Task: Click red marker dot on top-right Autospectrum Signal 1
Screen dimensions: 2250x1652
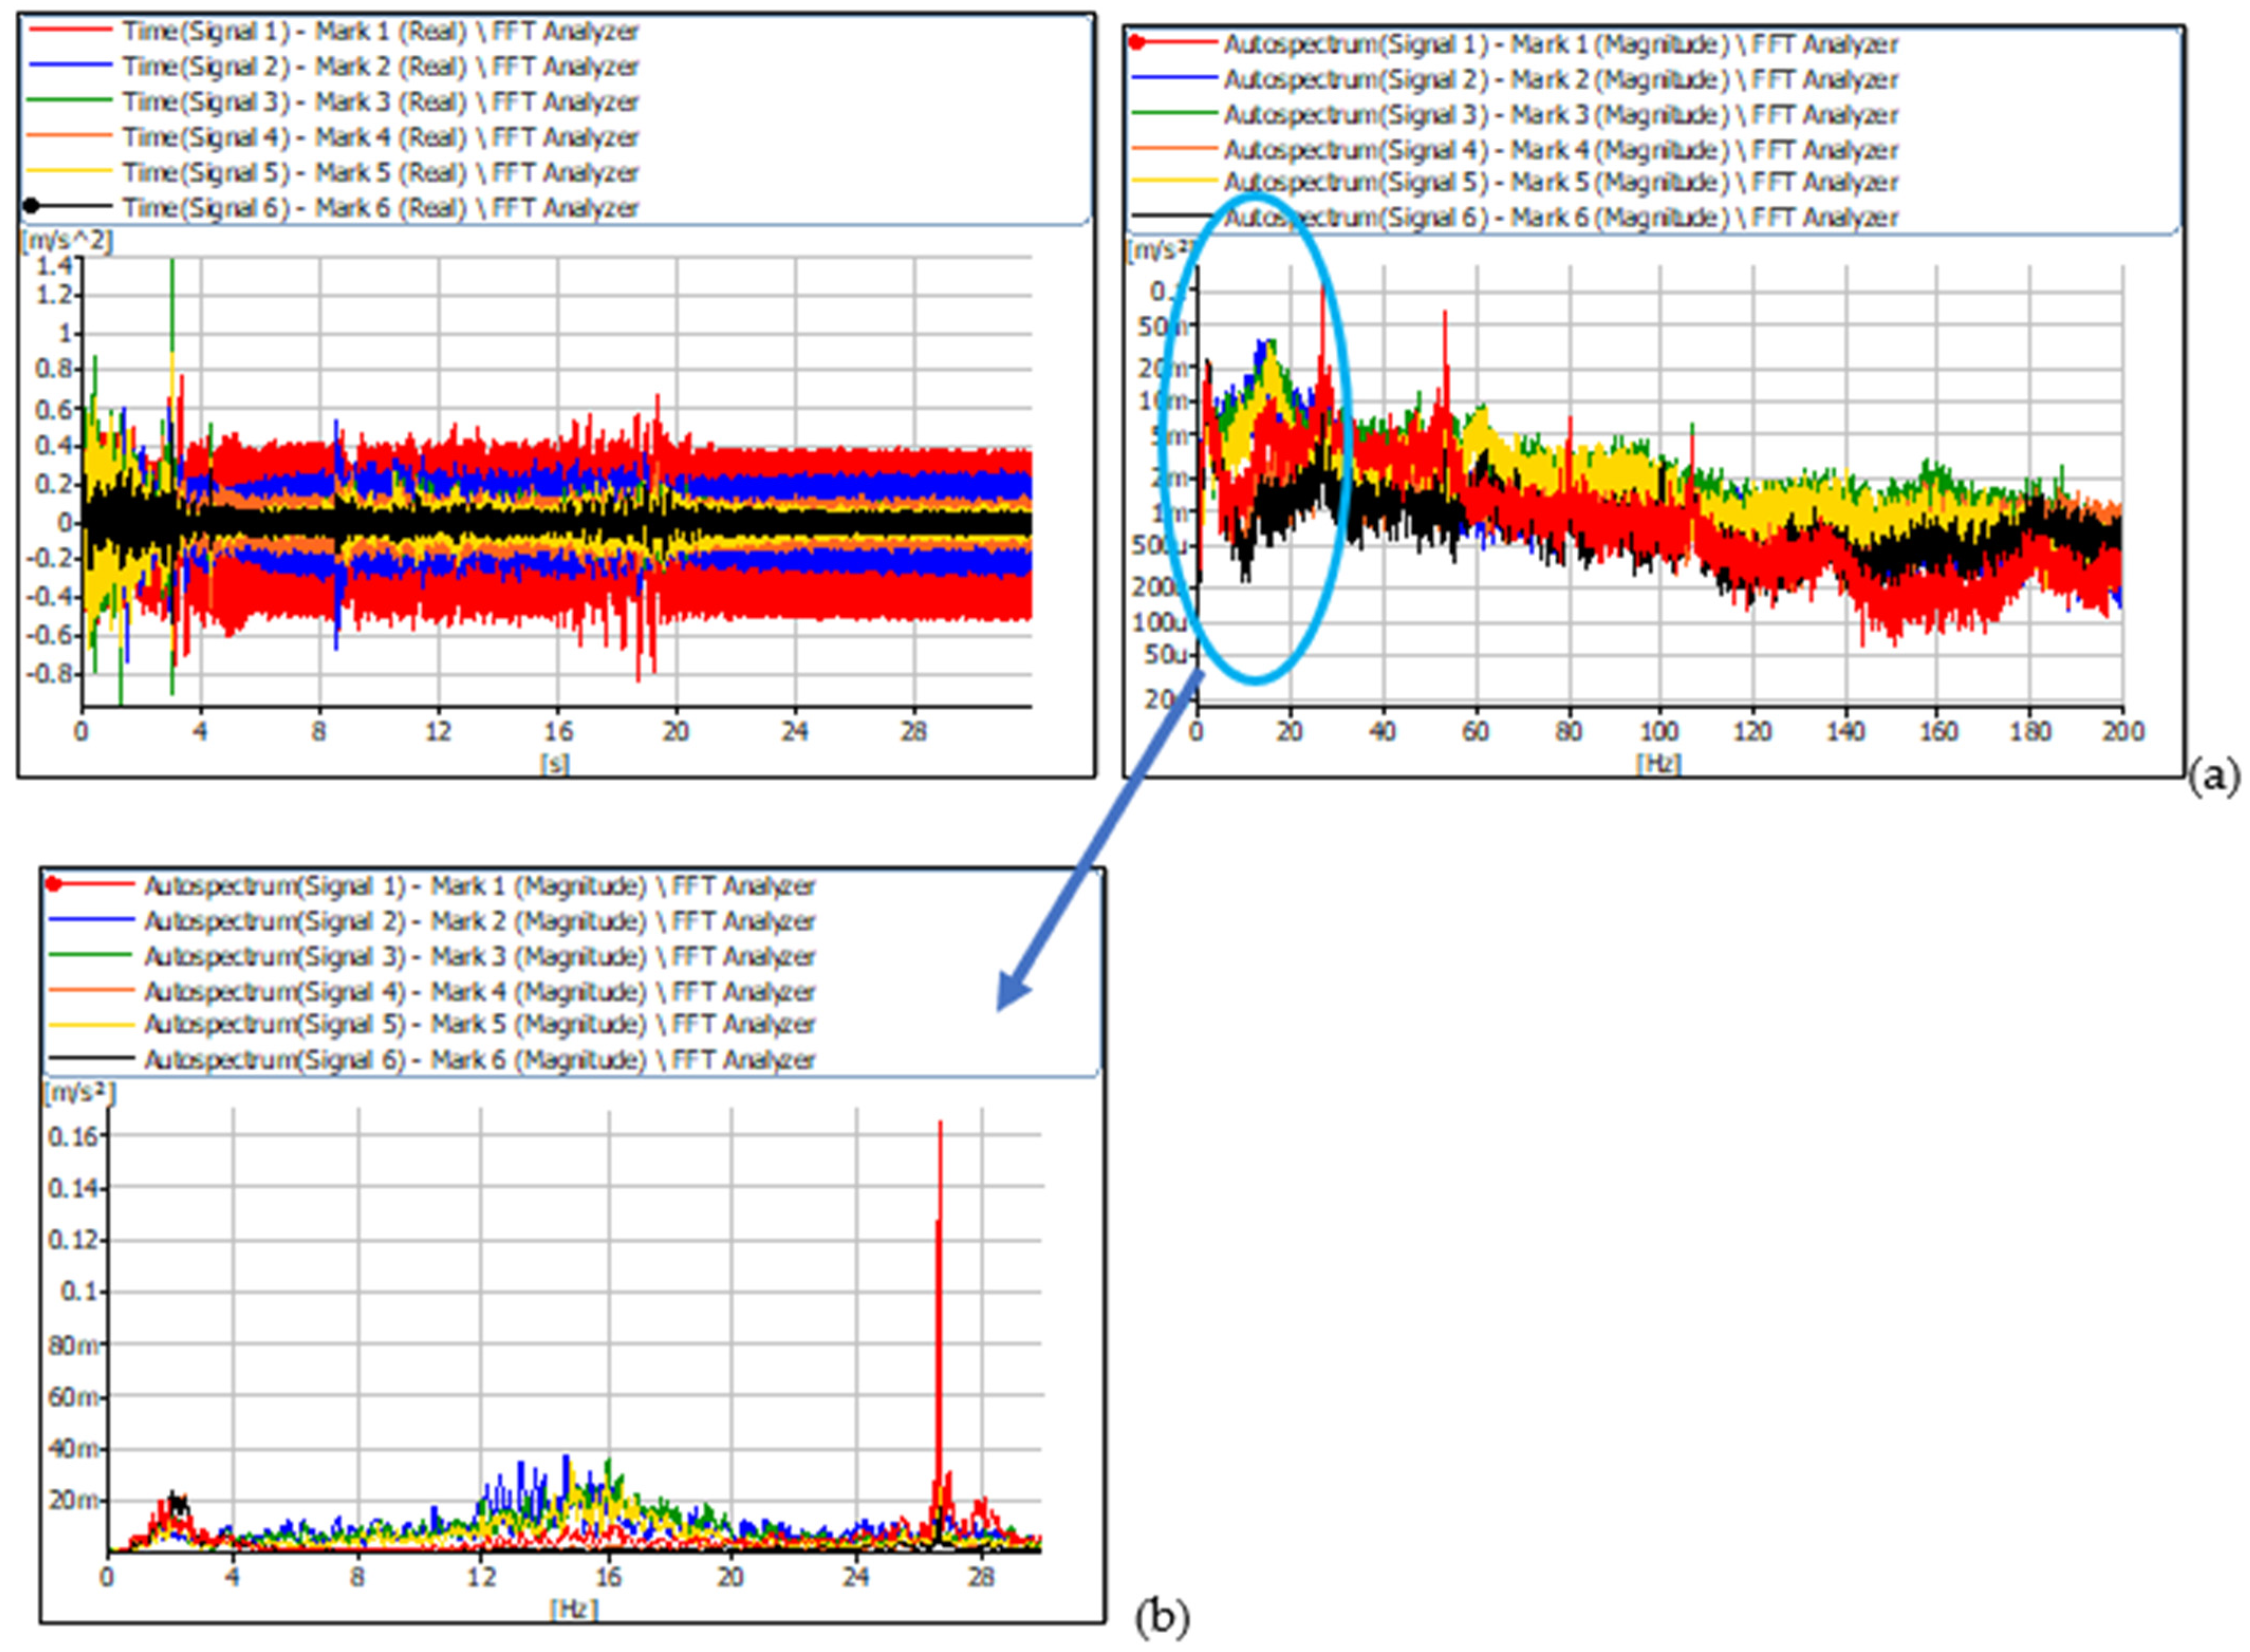Action: 1136,42
